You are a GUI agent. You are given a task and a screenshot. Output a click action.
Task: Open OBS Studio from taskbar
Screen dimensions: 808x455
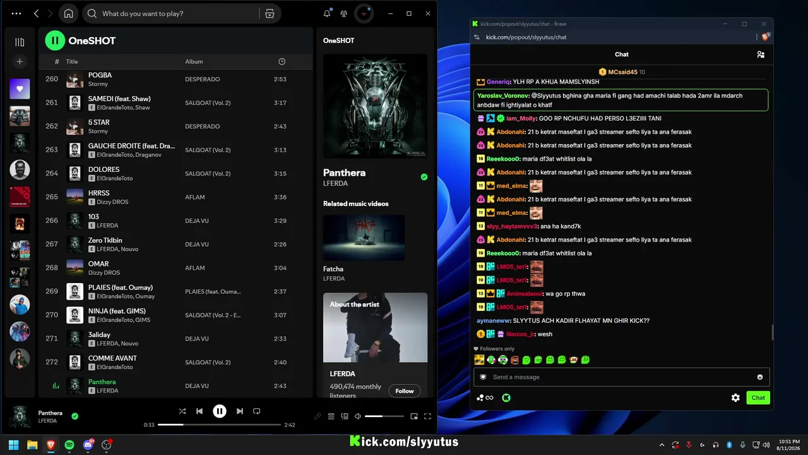pyautogui.click(x=107, y=445)
